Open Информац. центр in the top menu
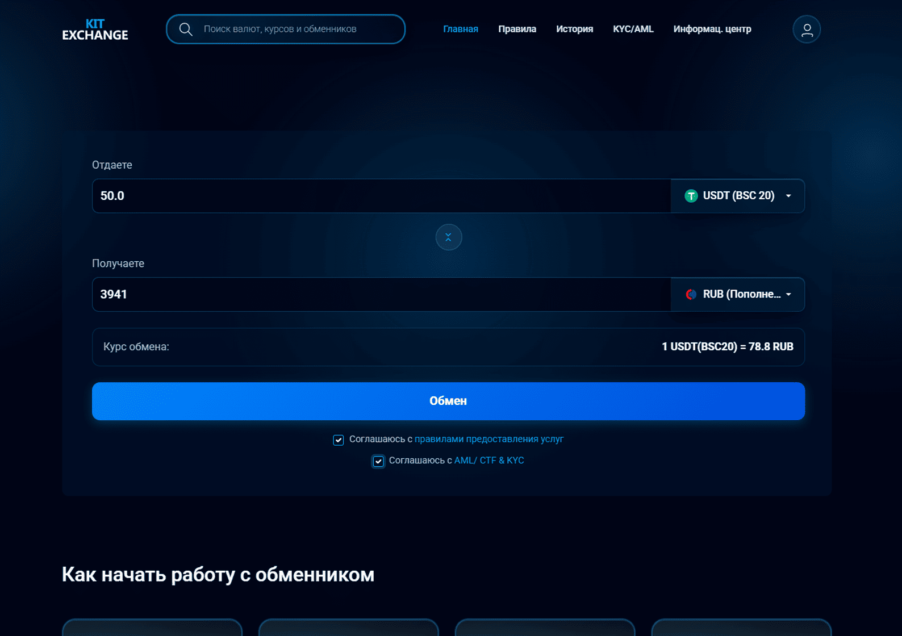The image size is (902, 636). pos(712,29)
